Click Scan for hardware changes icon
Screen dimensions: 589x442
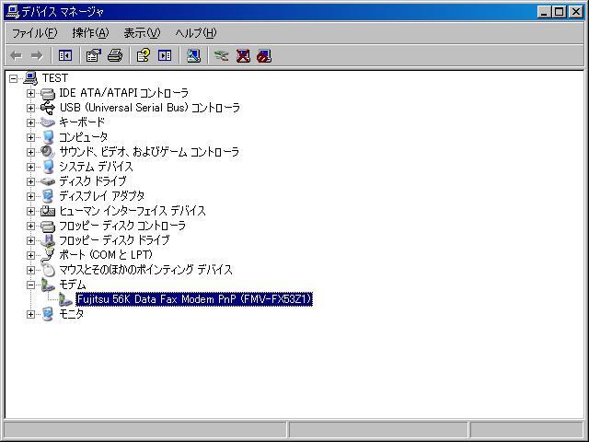(x=193, y=56)
